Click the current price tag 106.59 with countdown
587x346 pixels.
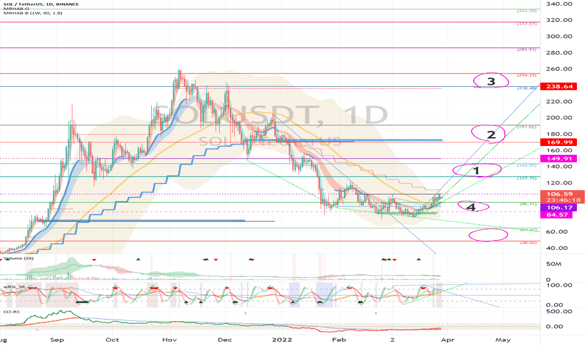click(562, 197)
